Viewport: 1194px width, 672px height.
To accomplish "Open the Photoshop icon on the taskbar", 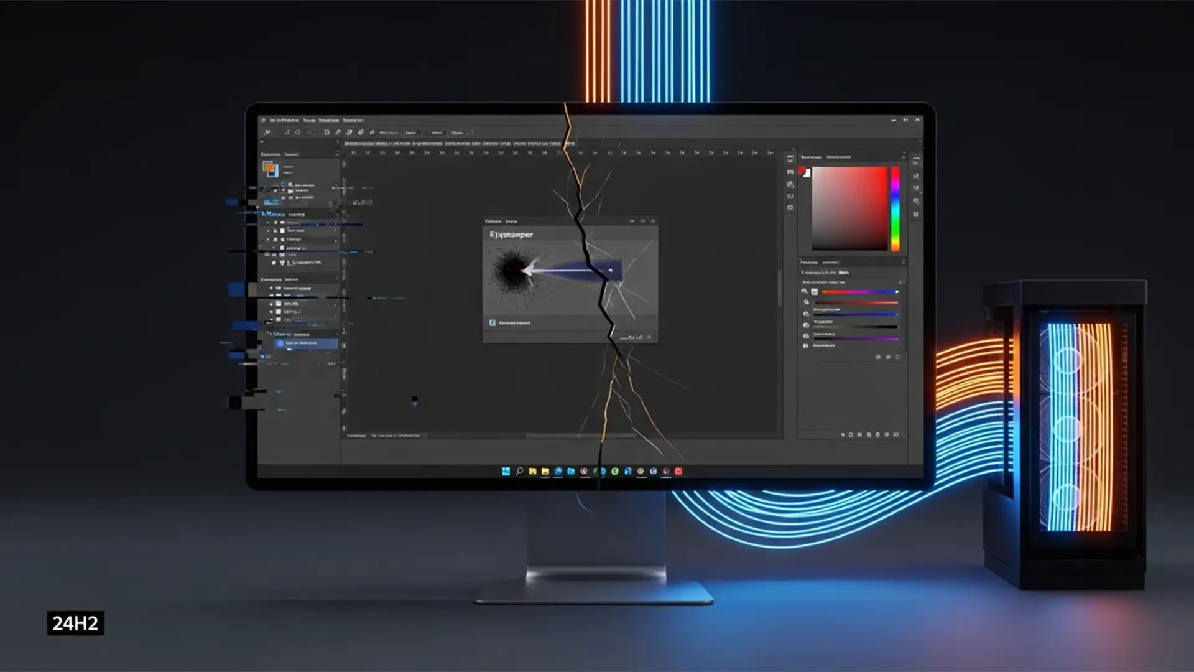I will (505, 472).
